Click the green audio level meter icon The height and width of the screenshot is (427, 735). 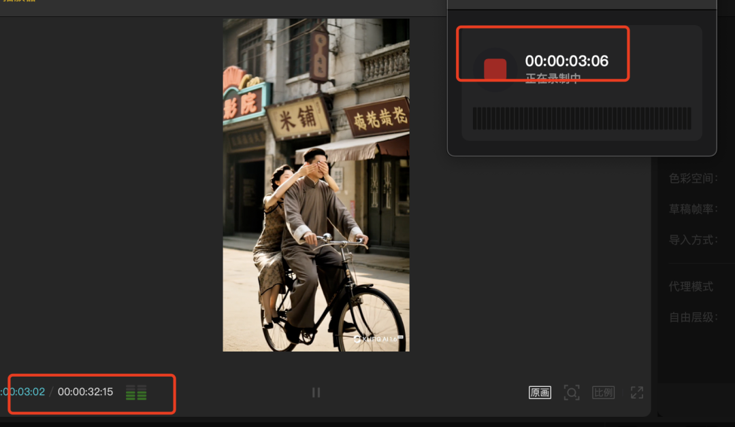[135, 392]
